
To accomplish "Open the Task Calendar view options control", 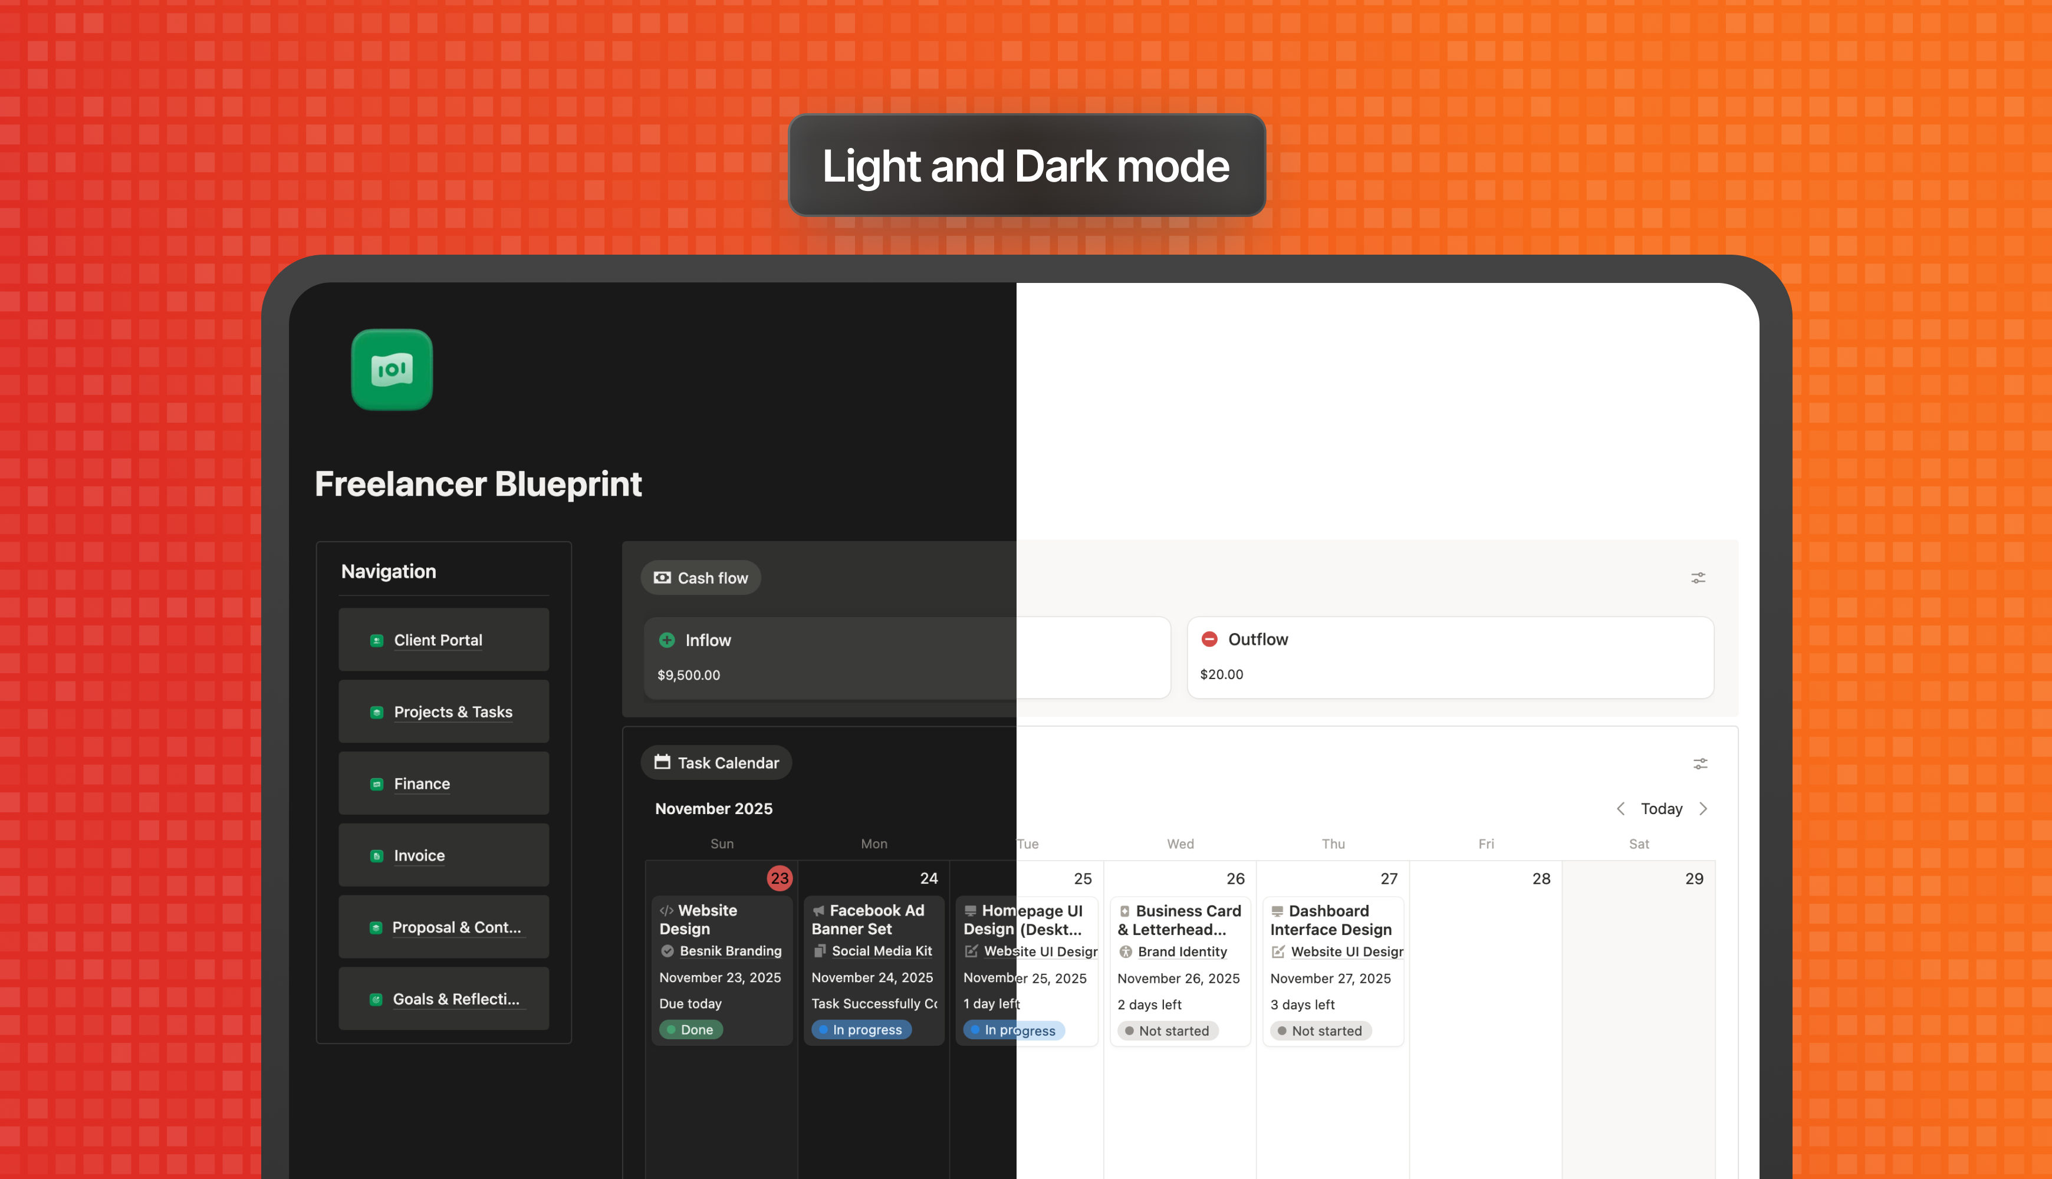I will pos(1700,763).
